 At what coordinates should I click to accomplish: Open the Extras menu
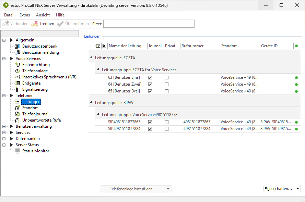point(25,15)
